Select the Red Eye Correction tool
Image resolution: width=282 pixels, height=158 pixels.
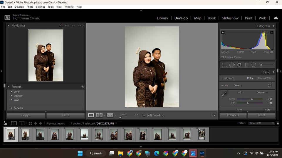(x=239, y=65)
